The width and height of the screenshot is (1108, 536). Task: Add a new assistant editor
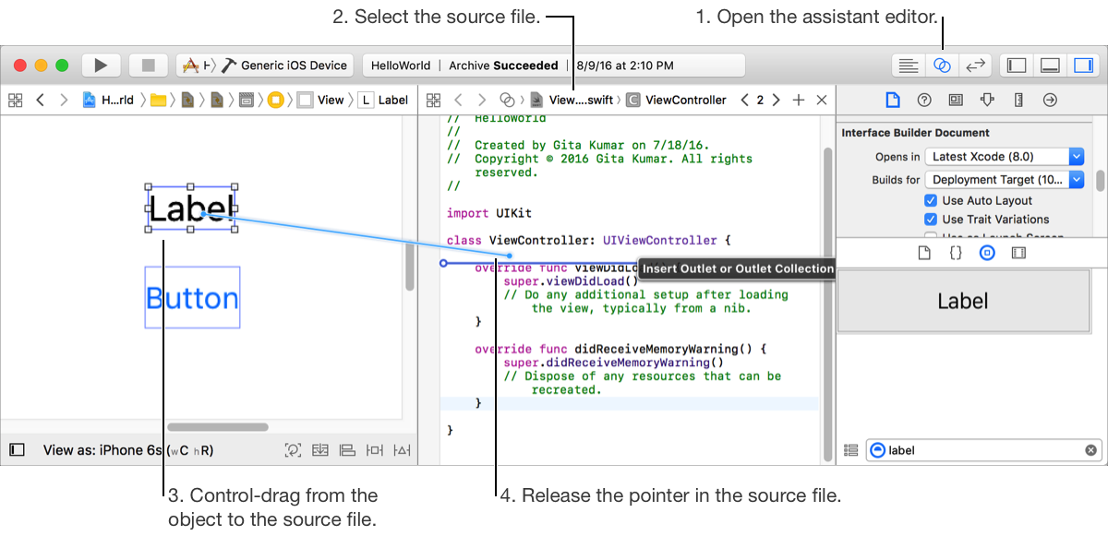coord(799,100)
